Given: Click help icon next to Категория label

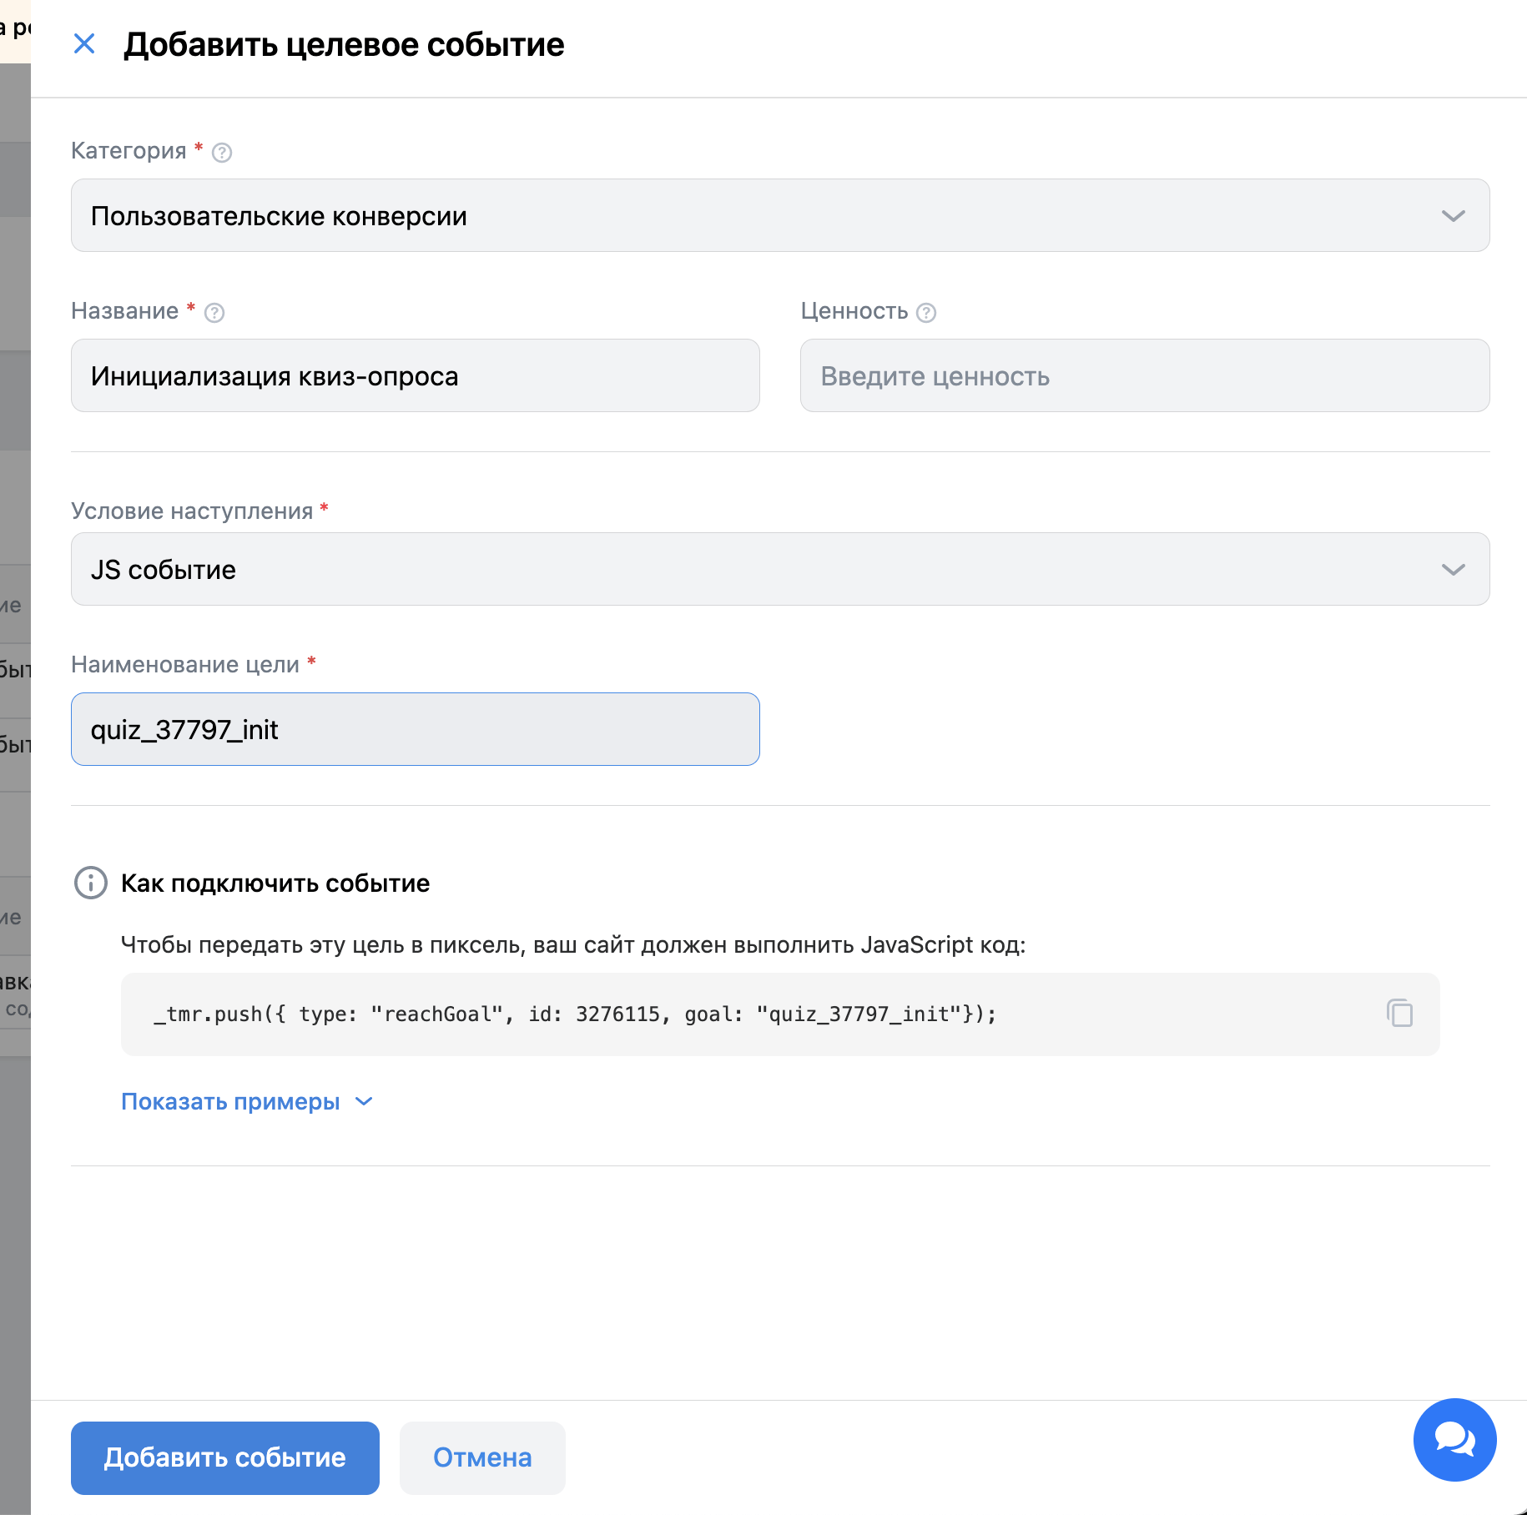Looking at the screenshot, I should 222,153.
